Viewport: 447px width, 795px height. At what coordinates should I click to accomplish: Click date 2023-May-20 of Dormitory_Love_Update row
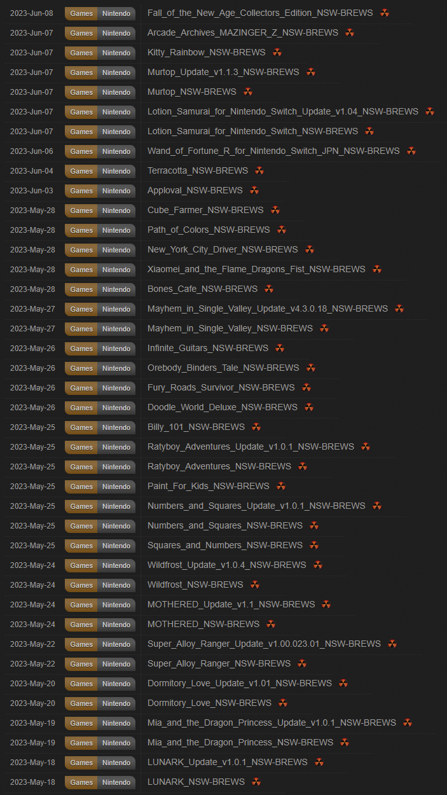click(32, 684)
